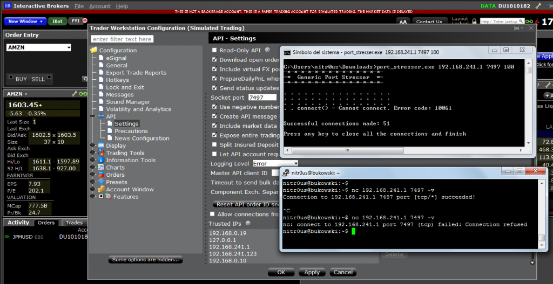Click the Contact Us button
Image resolution: width=553 pixels, height=284 pixels.
click(x=429, y=22)
